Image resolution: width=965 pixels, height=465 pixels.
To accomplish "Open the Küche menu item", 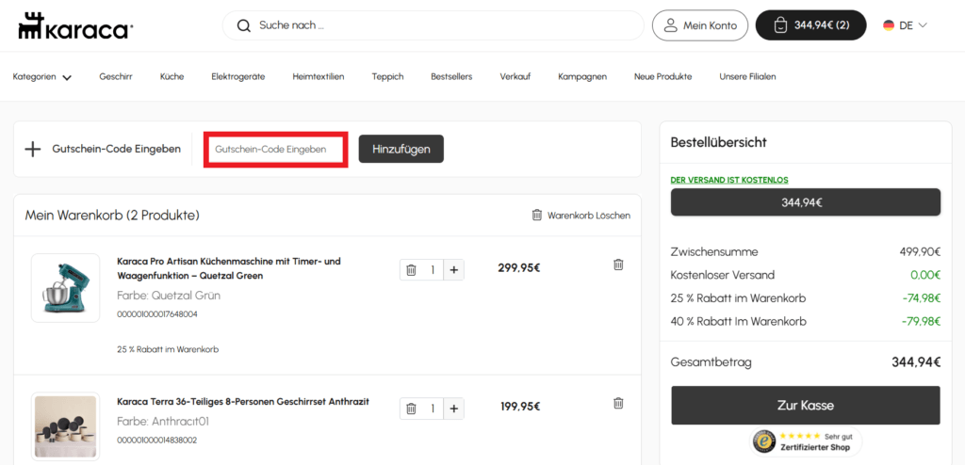I will click(x=172, y=77).
